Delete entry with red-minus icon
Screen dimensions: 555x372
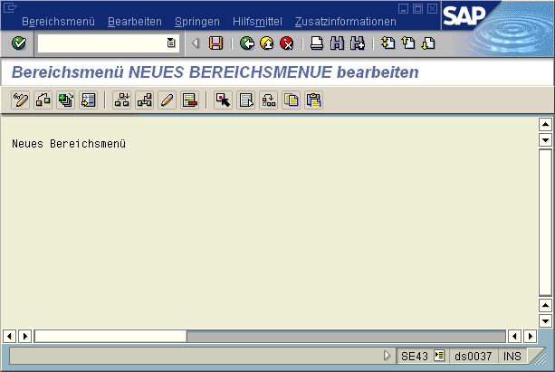pos(190,100)
